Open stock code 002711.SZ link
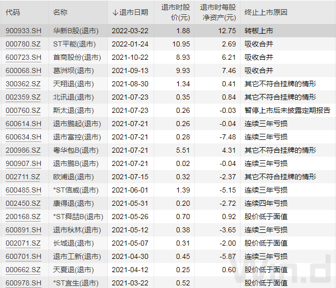The height and width of the screenshot is (288, 336). pos(22,177)
